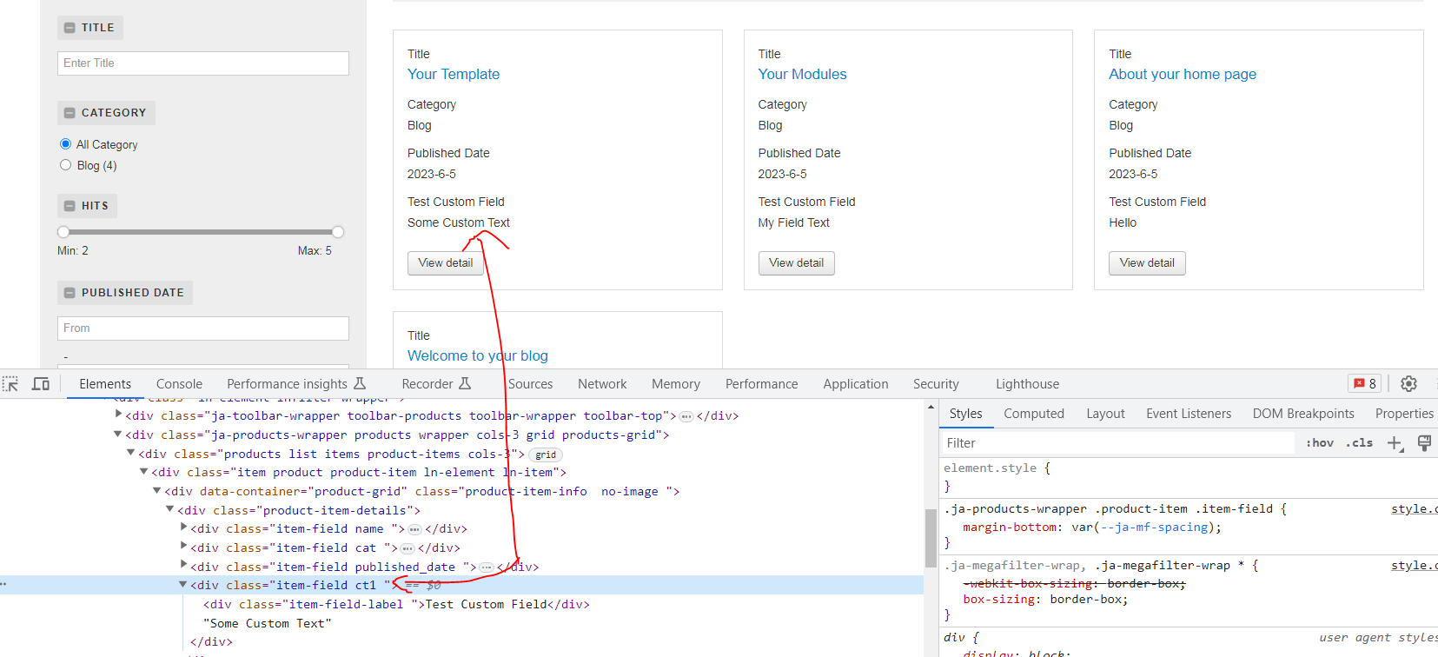Screen dimensions: 1438x657
Task: Click the Hits slider maximum handle
Action: click(x=338, y=232)
